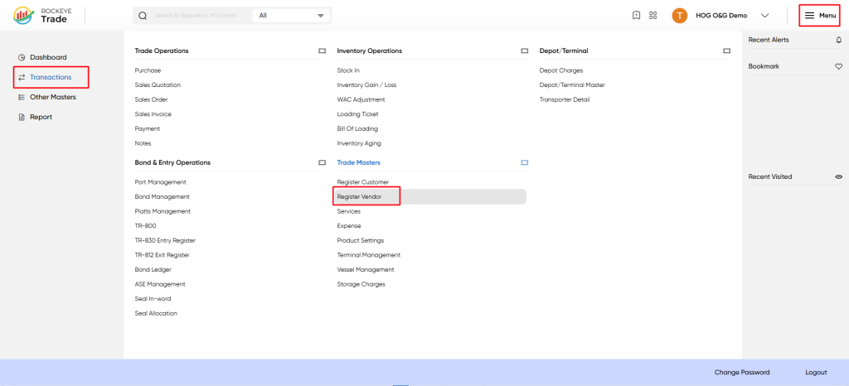Open Seal In-word
The width and height of the screenshot is (849, 386).
[x=153, y=300]
